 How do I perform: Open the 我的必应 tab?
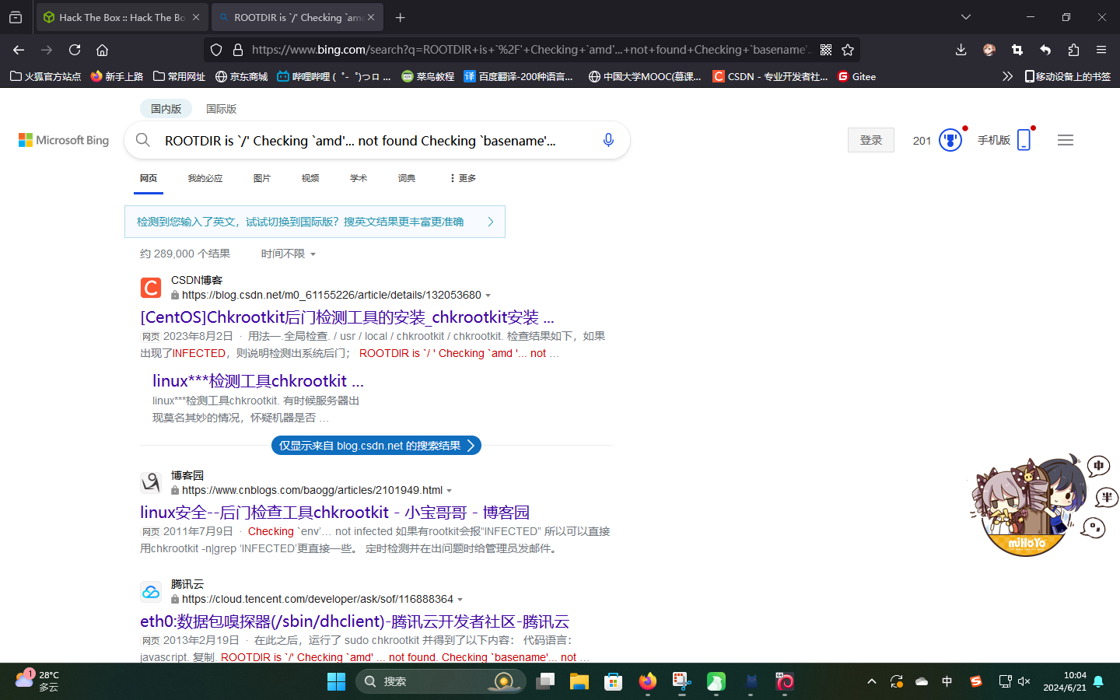click(x=205, y=178)
